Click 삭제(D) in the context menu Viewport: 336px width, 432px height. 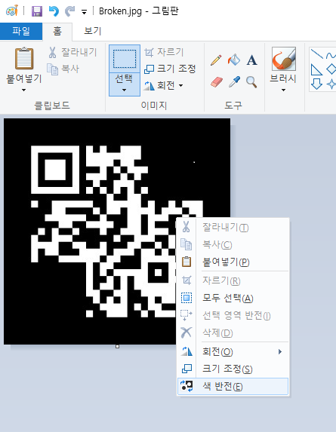coord(233,332)
